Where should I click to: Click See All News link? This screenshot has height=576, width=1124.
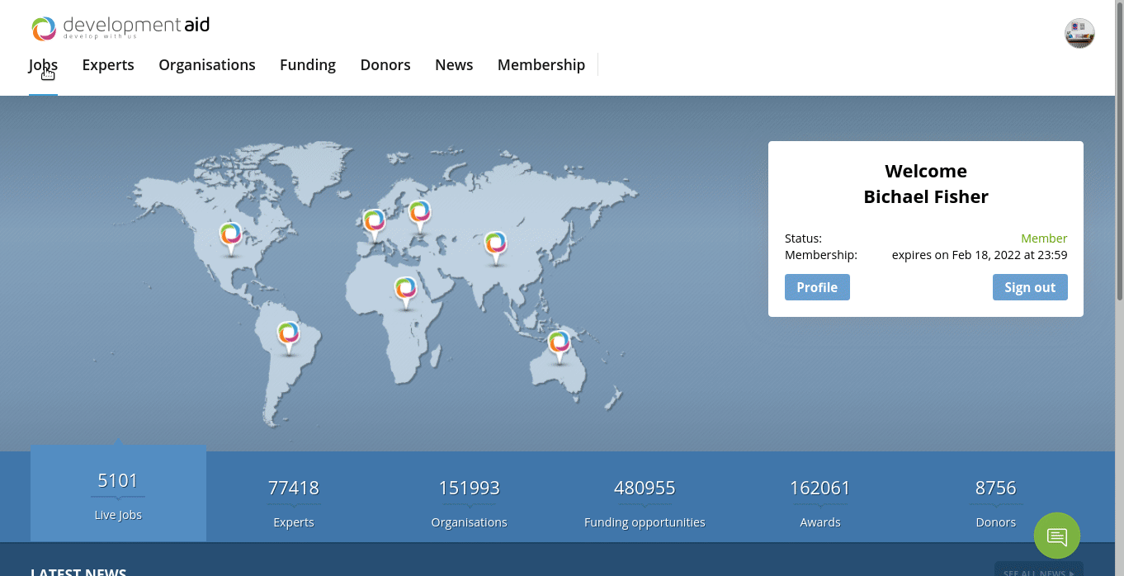1038,570
